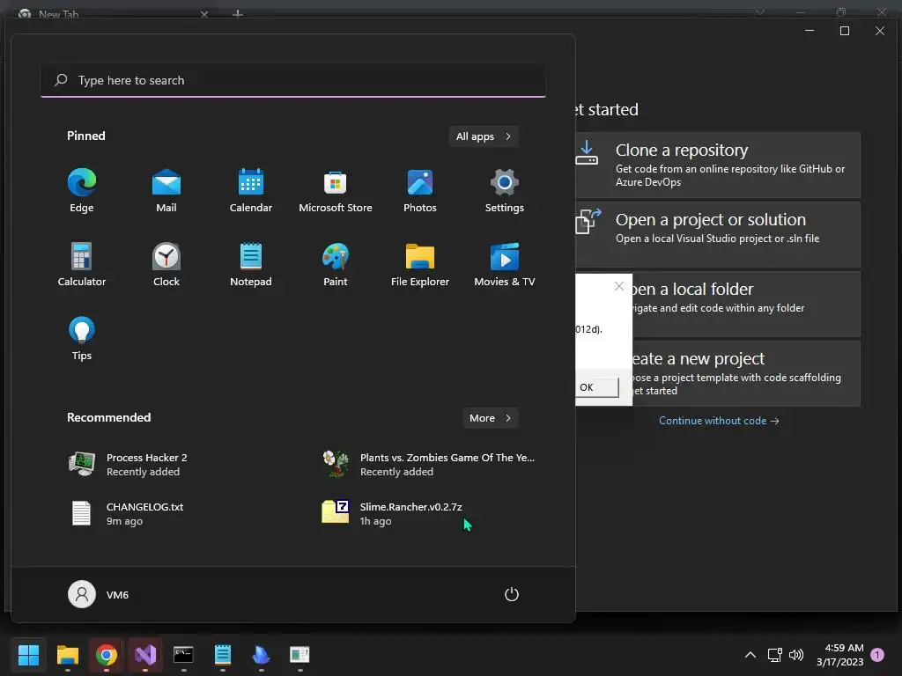Open the Calculator app

(x=82, y=265)
